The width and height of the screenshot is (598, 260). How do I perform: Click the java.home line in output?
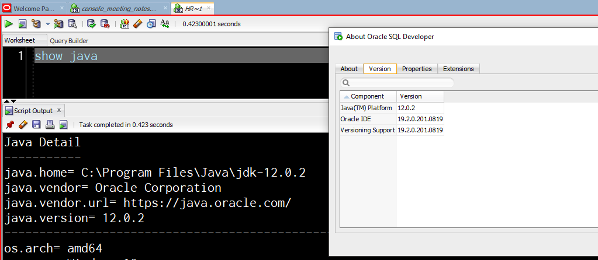coord(155,173)
